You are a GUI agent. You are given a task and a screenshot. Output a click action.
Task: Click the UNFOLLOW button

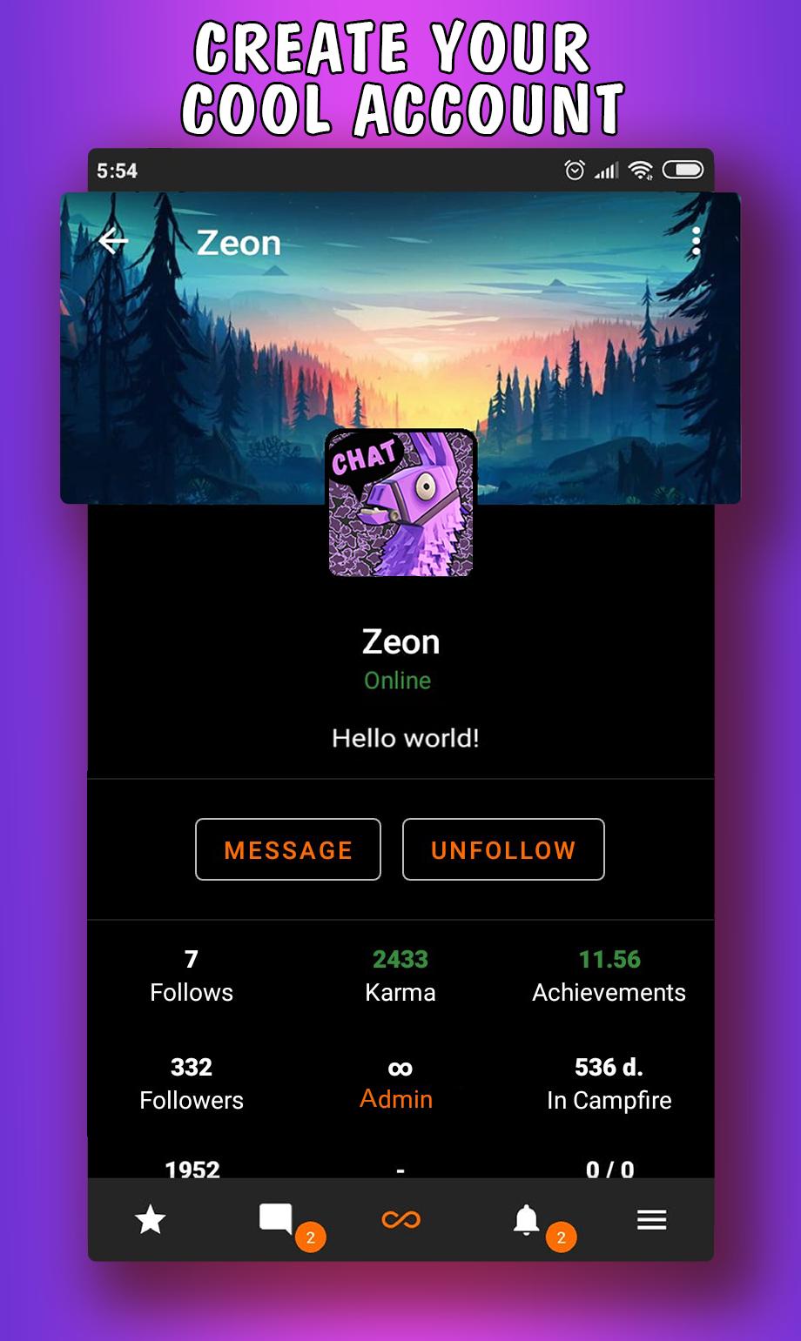(503, 849)
